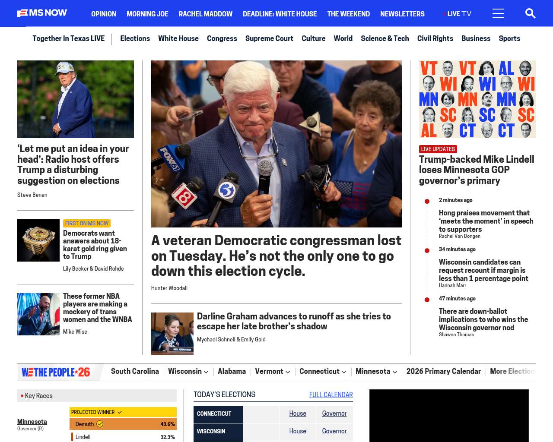
Task: Read former NBA players WNBA headline
Action: [x=98, y=308]
